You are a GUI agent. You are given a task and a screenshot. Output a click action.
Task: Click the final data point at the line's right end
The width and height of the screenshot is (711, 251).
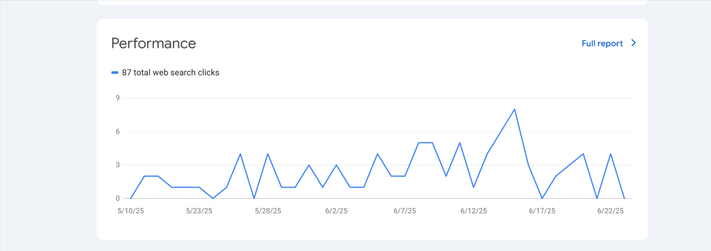coord(624,198)
